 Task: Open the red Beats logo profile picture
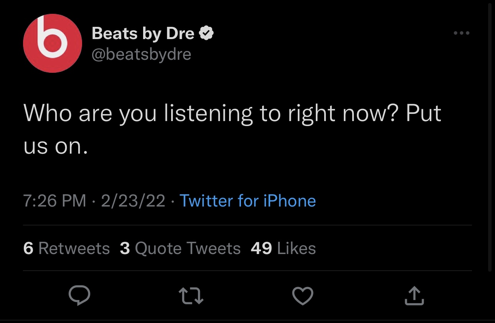coord(53,43)
